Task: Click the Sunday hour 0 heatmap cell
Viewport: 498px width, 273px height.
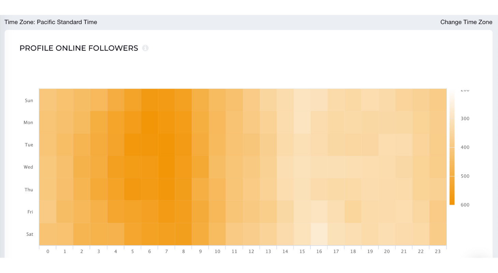Action: coord(48,100)
